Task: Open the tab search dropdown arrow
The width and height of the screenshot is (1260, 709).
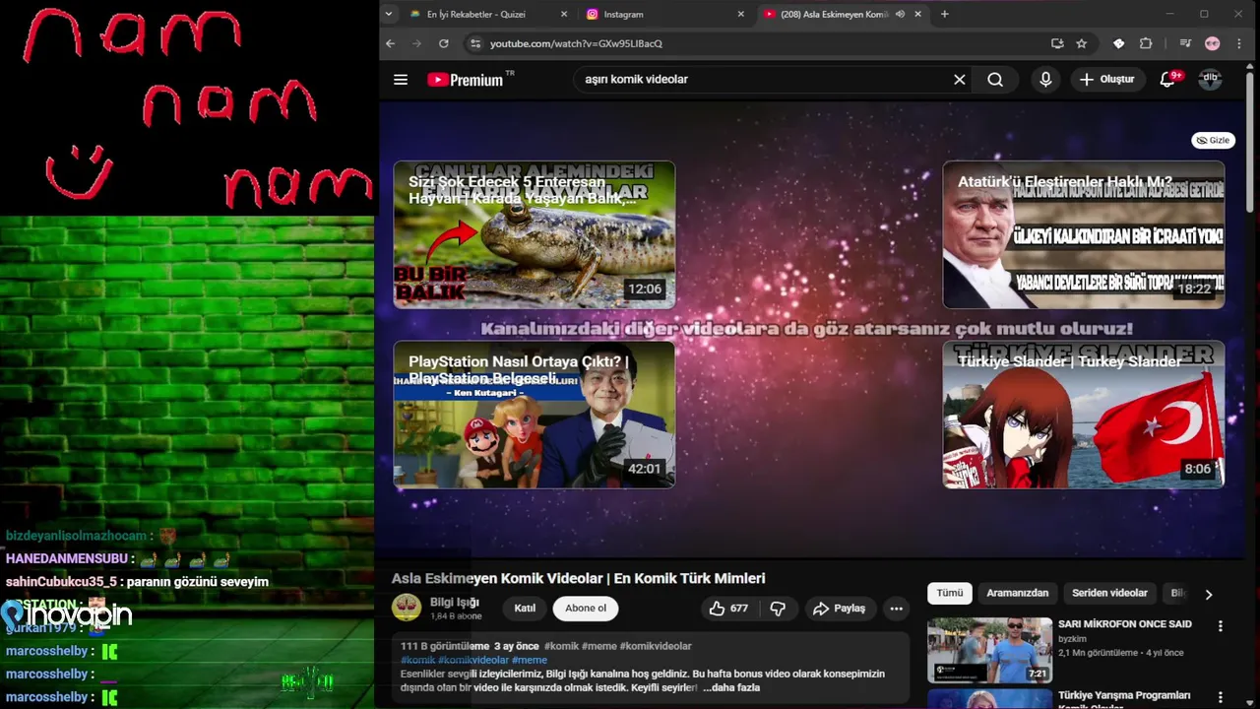Action: [389, 14]
